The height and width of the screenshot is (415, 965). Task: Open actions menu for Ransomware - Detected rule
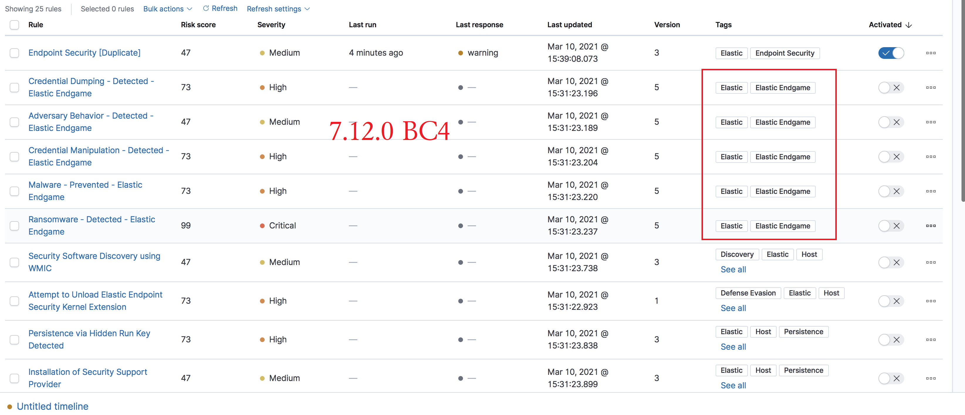tap(931, 226)
